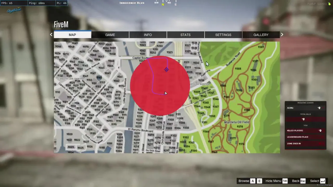Screen dimensions: 333x187
Task: Click postal code 9046 on the map
Action: [58, 46]
